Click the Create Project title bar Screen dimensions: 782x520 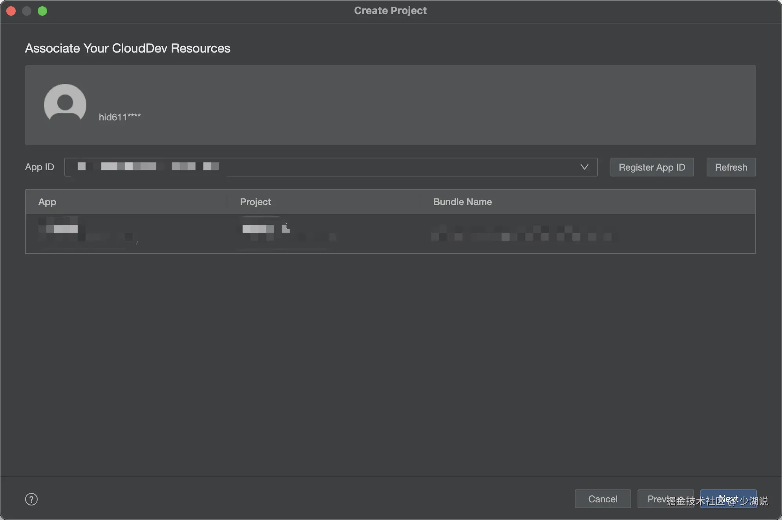coord(390,11)
